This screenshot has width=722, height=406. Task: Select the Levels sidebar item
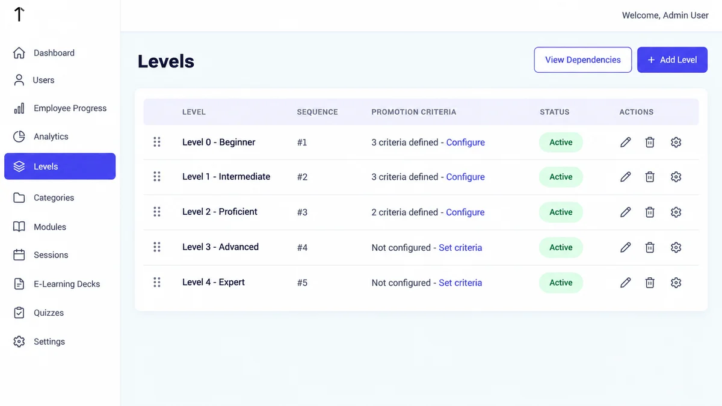coord(60,167)
